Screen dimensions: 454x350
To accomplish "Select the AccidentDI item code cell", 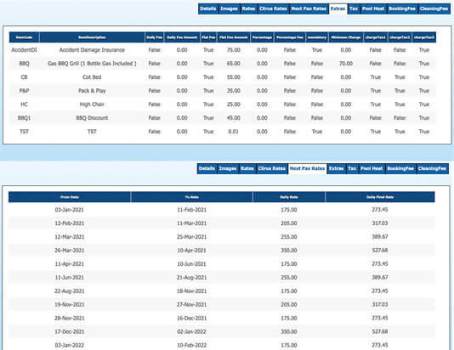I will tap(24, 50).
